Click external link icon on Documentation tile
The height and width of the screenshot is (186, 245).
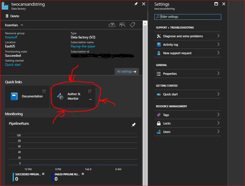tap(44, 91)
